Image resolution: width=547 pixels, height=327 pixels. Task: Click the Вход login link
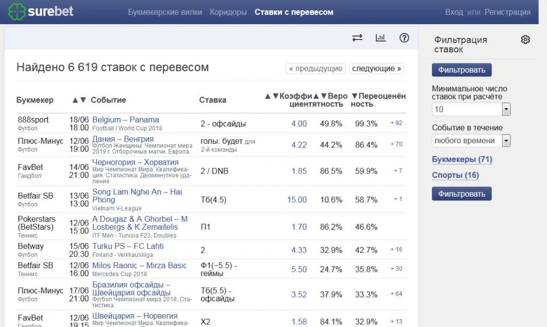pos(454,12)
